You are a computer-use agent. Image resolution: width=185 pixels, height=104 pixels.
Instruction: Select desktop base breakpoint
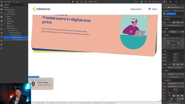(x=73, y=2)
